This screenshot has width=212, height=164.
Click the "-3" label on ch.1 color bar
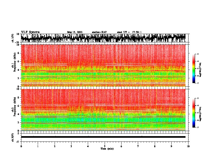pos(197,54)
